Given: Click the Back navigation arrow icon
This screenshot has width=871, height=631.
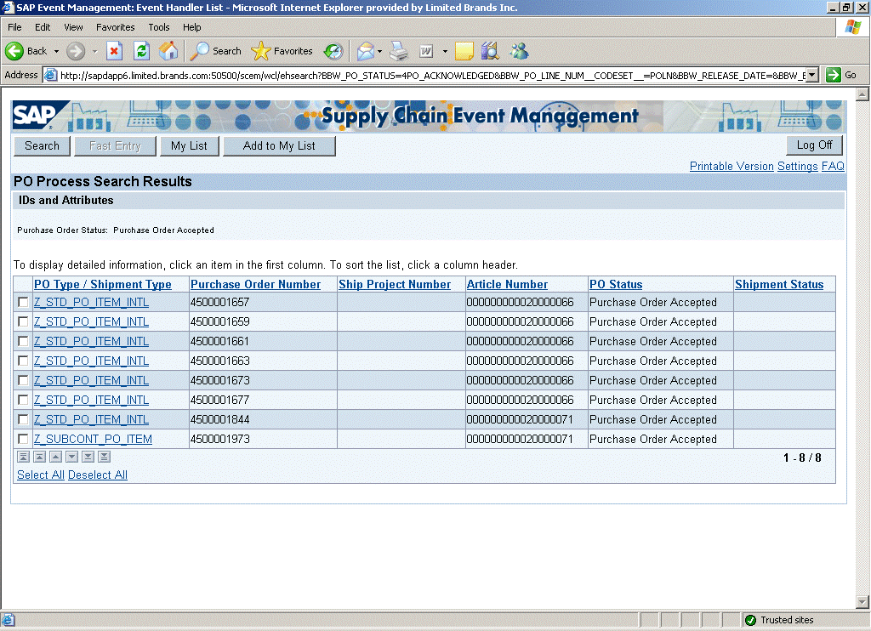Looking at the screenshot, I should [x=14, y=51].
